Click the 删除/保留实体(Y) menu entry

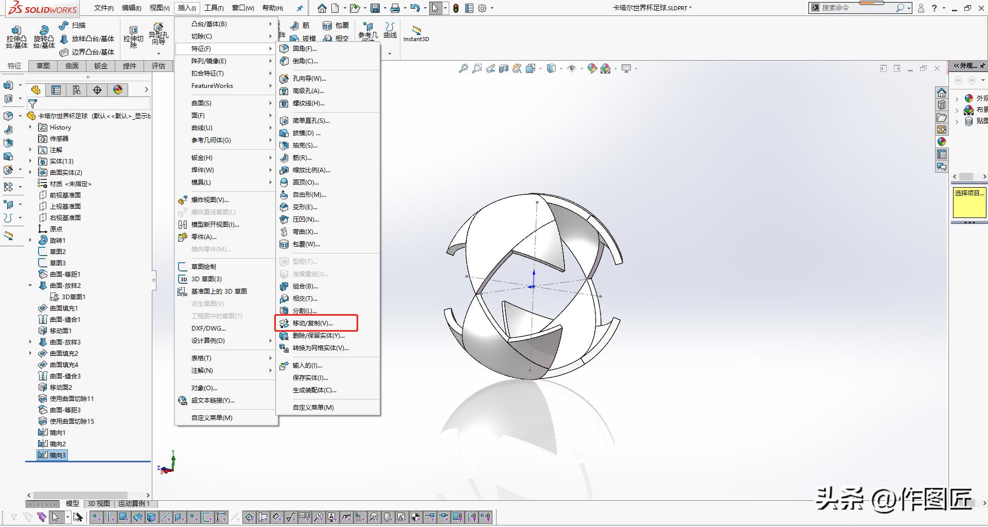(x=318, y=336)
